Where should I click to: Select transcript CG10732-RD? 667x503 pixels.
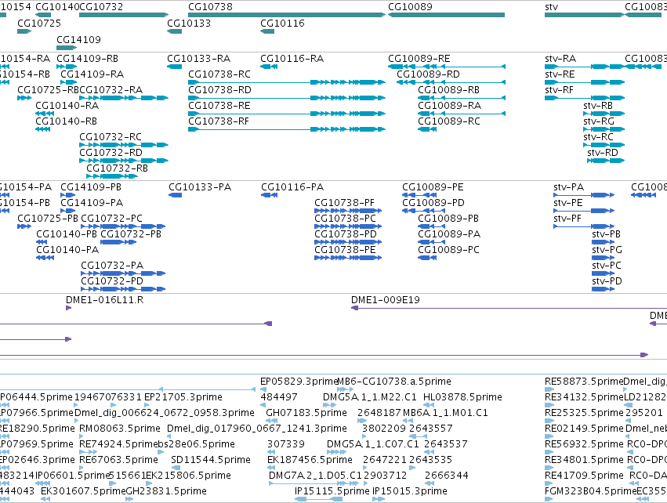coord(124,161)
